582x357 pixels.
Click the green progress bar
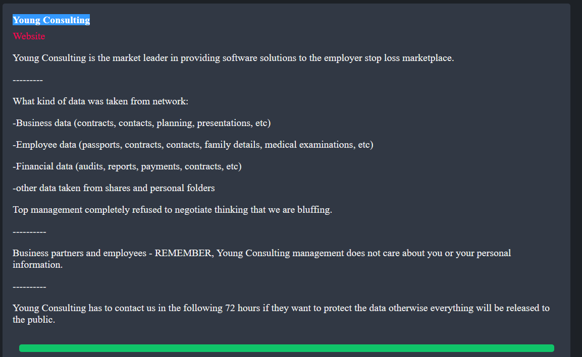click(286, 348)
